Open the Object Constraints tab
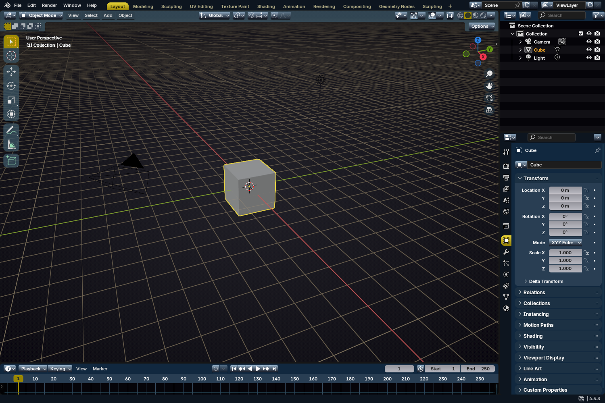 coord(506,286)
